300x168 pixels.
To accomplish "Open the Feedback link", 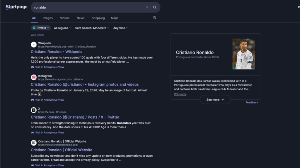I will click(252, 102).
